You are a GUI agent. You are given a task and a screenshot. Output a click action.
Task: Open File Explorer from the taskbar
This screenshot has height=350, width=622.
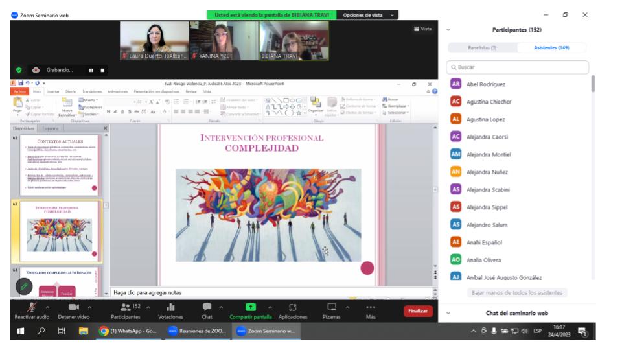(x=84, y=331)
